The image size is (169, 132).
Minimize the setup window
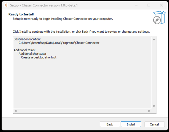tap(136, 5)
